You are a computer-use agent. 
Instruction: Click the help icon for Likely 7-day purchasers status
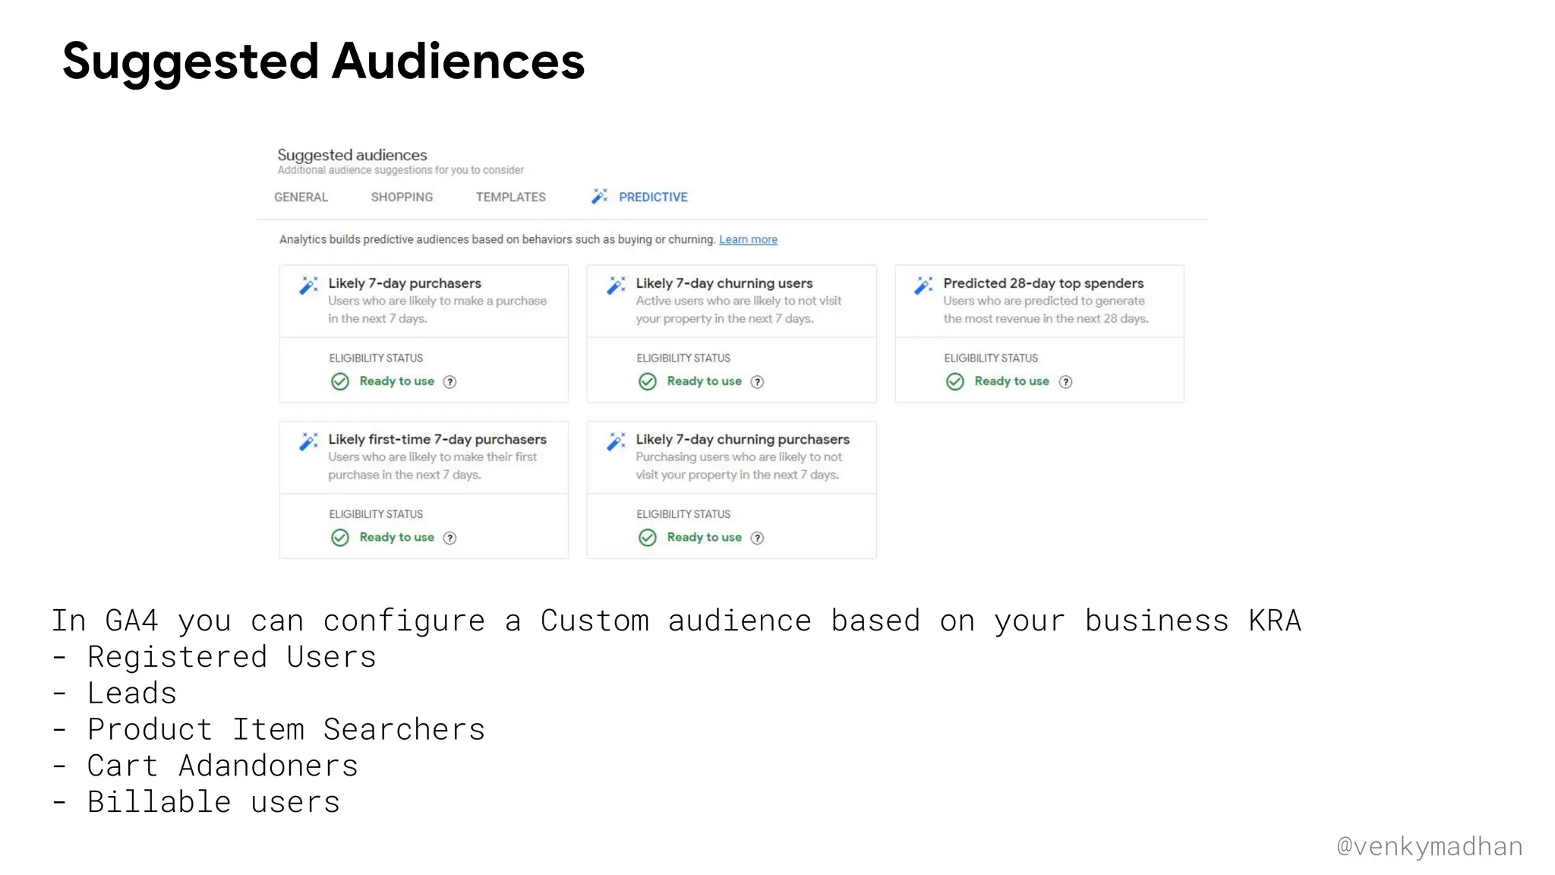[x=450, y=382]
